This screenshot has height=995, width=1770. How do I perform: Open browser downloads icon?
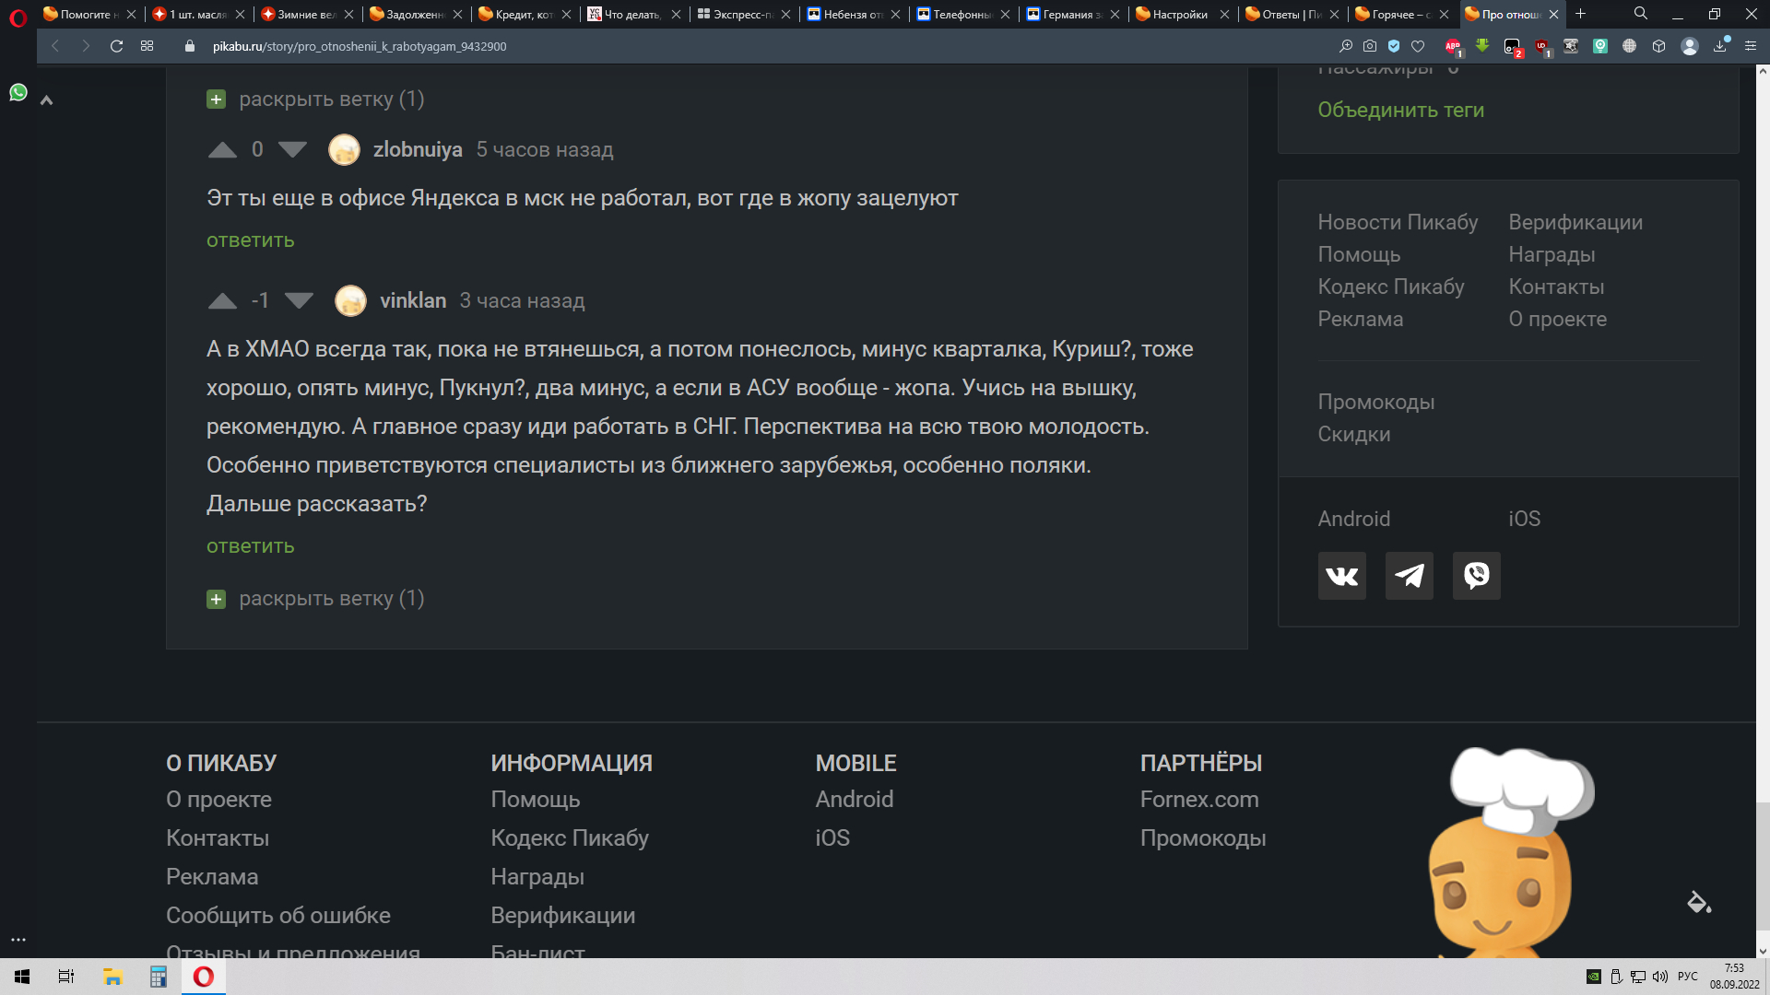1719,46
